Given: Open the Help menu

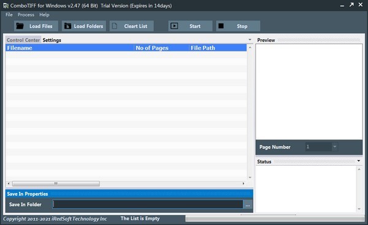Looking at the screenshot, I should (x=44, y=15).
